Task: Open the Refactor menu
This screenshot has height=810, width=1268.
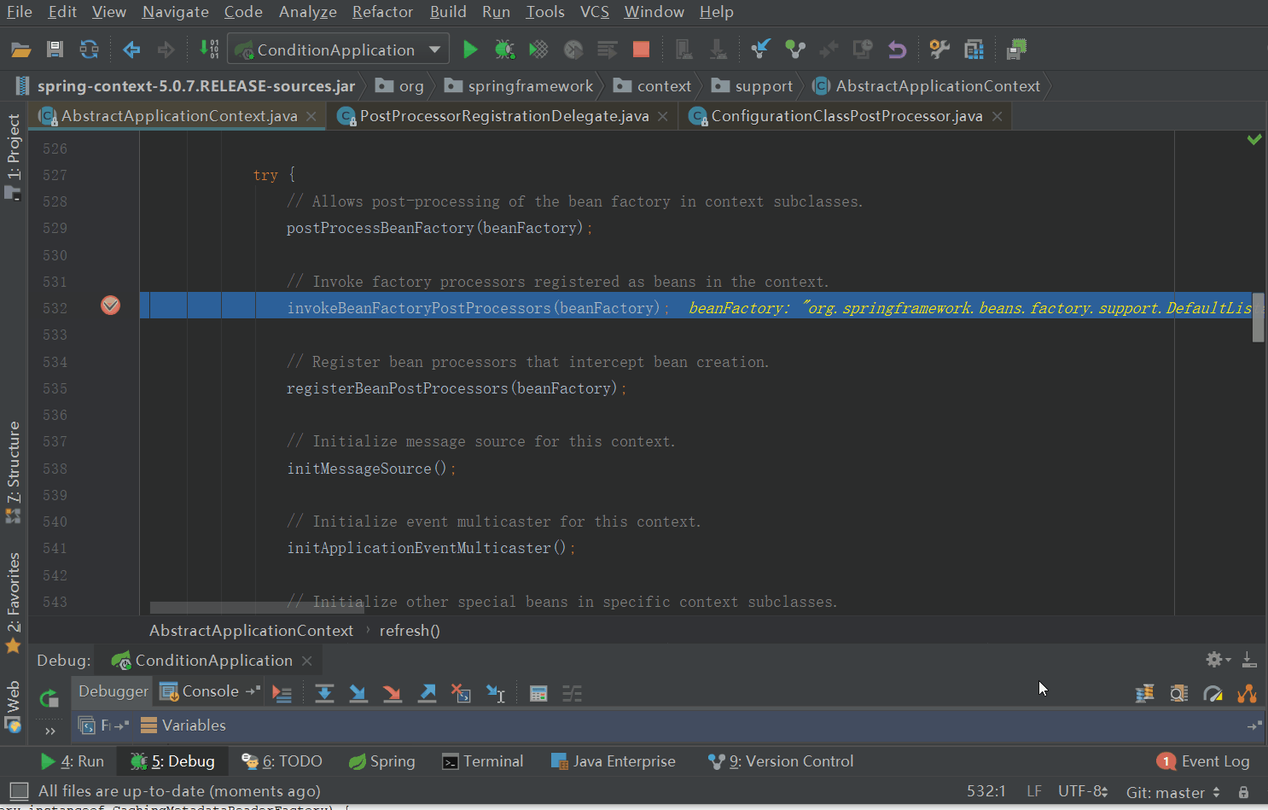Action: click(x=382, y=12)
